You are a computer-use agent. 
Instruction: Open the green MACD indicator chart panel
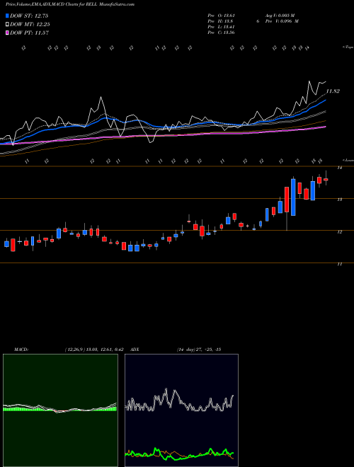tap(60, 410)
